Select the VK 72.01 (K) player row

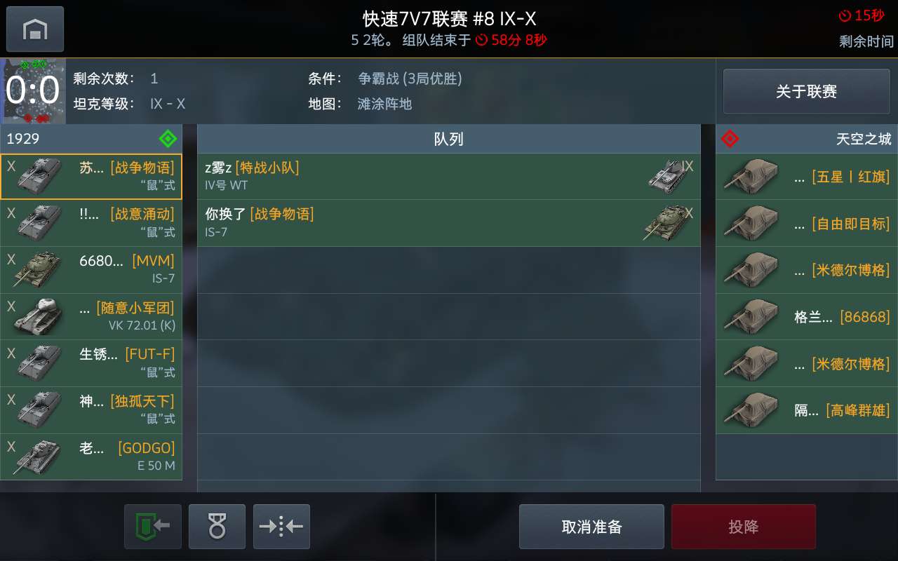(91, 317)
